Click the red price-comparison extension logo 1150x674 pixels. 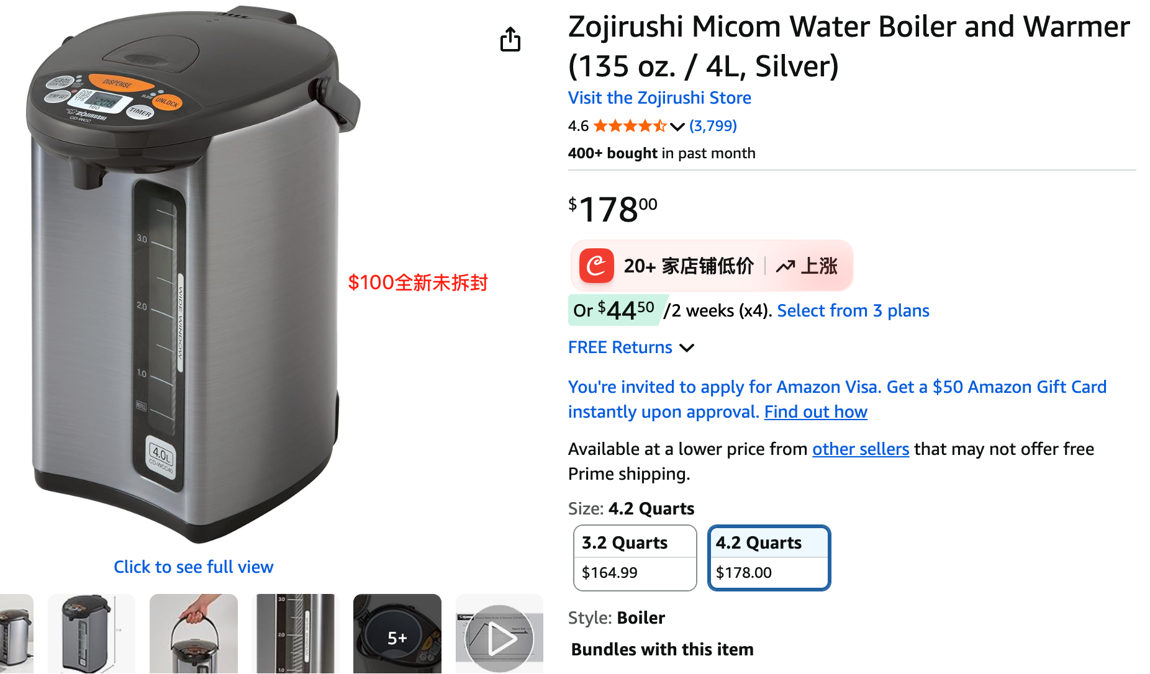point(596,266)
